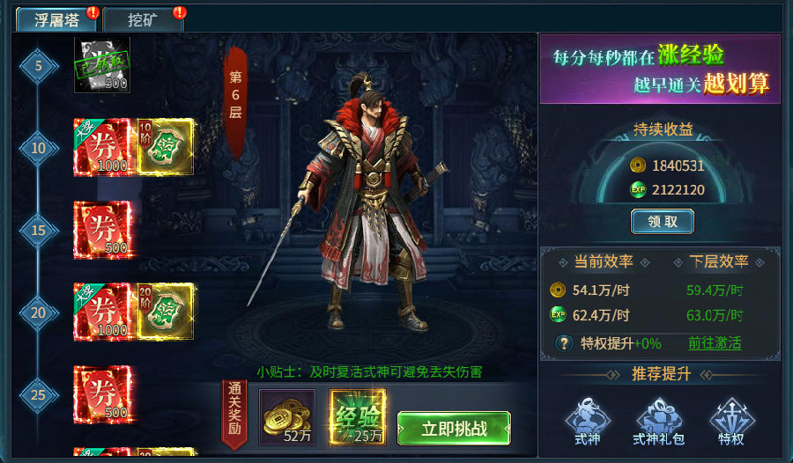Image resolution: width=793 pixels, height=463 pixels.
Task: Select the floor 10 diamond marker
Action: 39,148
